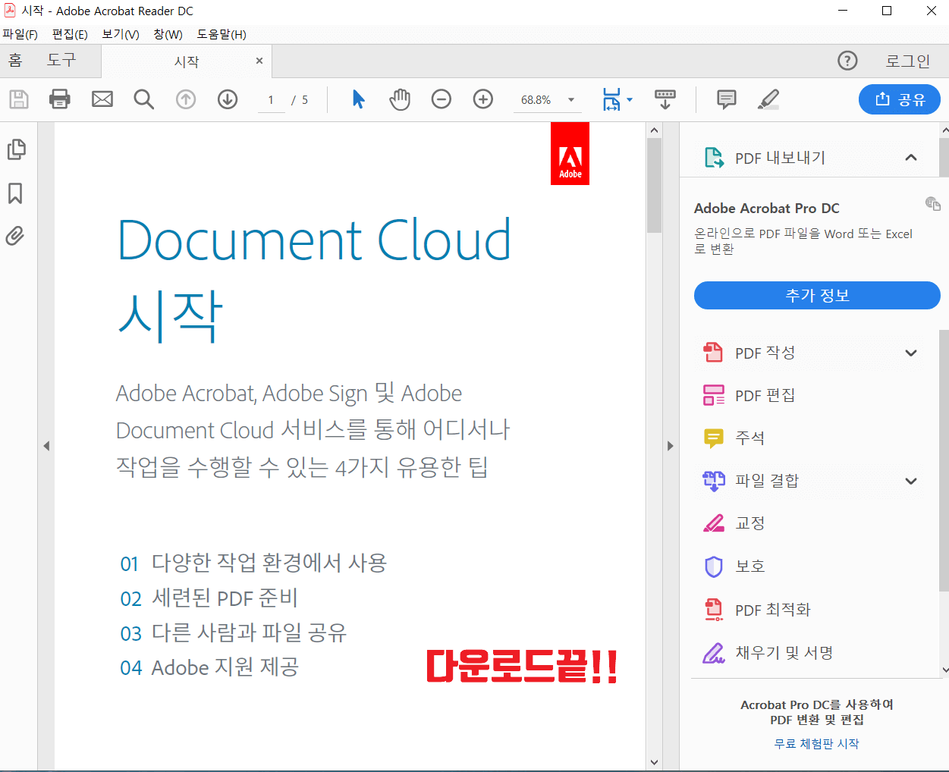The height and width of the screenshot is (772, 949).
Task: Click the 무료 체험판 시작 link
Action: pyautogui.click(x=816, y=744)
